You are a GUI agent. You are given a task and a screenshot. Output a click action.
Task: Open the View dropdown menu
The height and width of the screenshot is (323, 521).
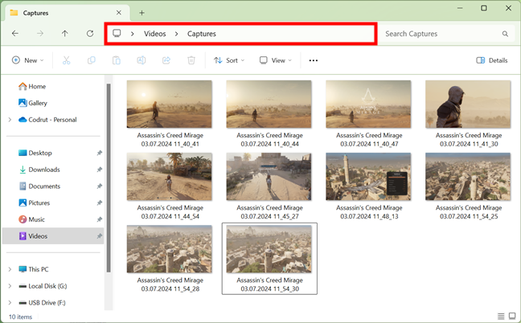pyautogui.click(x=276, y=60)
